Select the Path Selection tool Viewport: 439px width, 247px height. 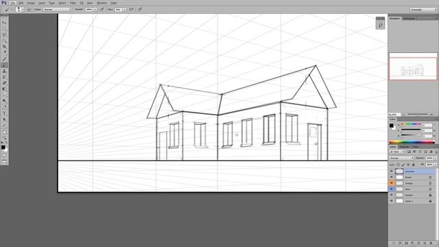4,119
